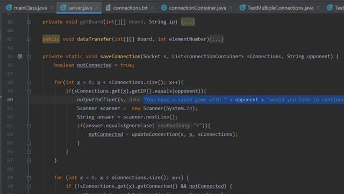The width and height of the screenshot is (344, 194).
Task: Close the TestMultipleConnections.java tab
Action: [318, 8]
